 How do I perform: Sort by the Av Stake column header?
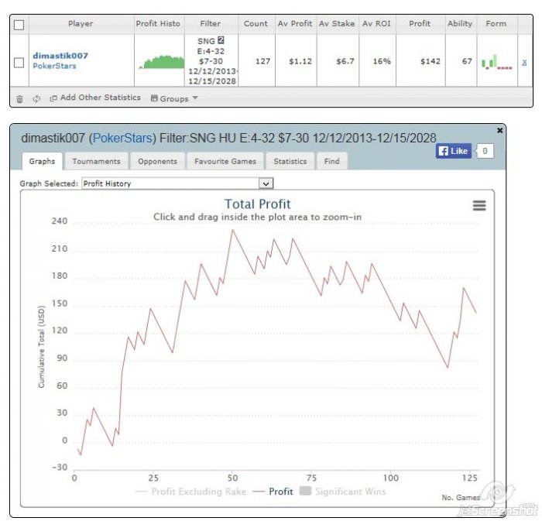pyautogui.click(x=337, y=24)
